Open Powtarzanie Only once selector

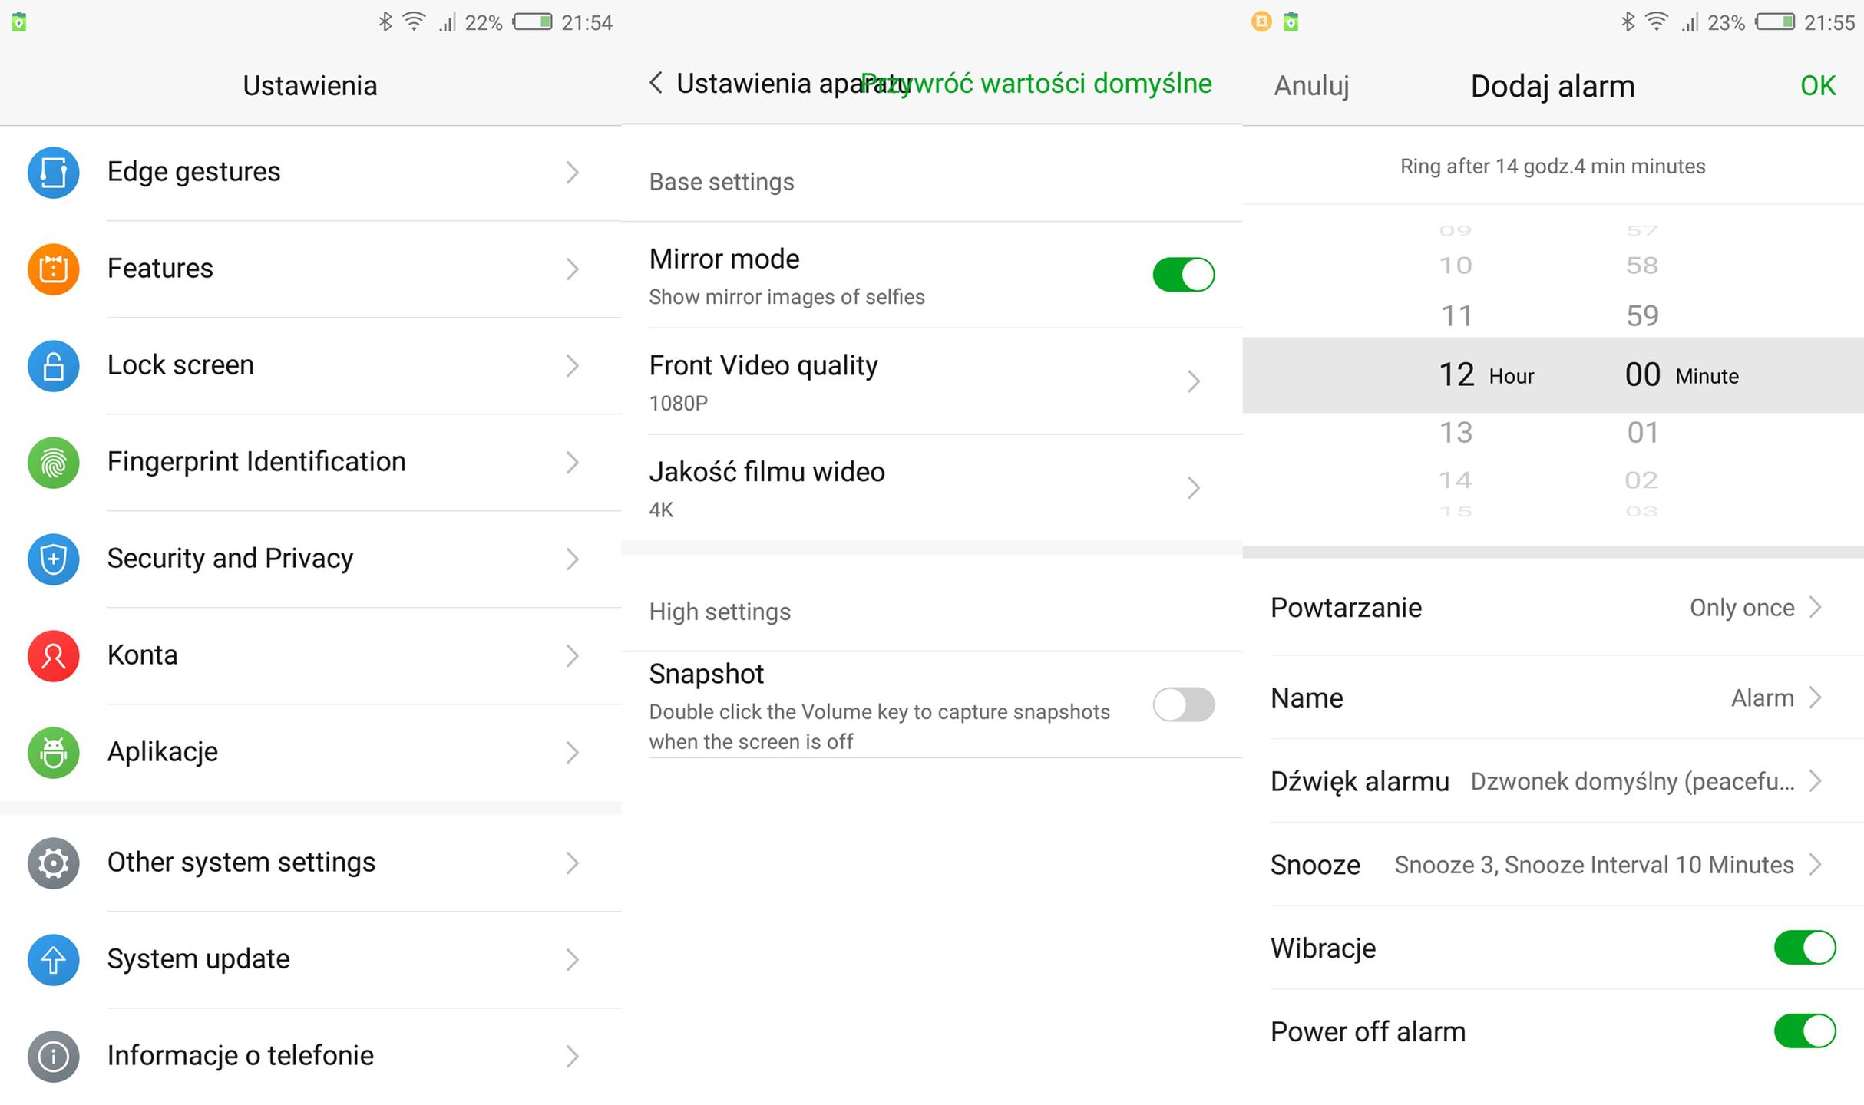point(1754,608)
